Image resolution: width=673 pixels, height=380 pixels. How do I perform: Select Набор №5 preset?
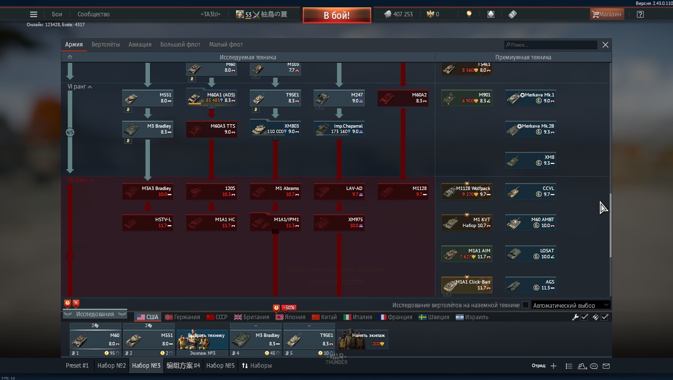220,366
